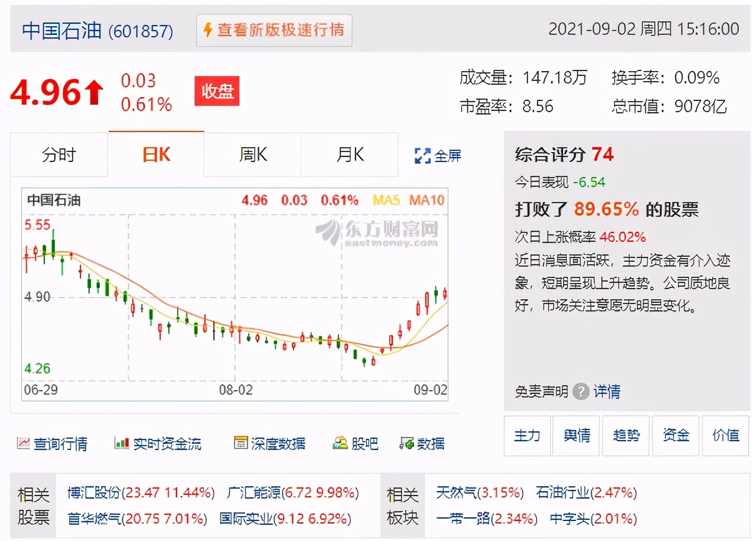
Task: Switch to the 周K weekly chart
Action: [x=252, y=155]
